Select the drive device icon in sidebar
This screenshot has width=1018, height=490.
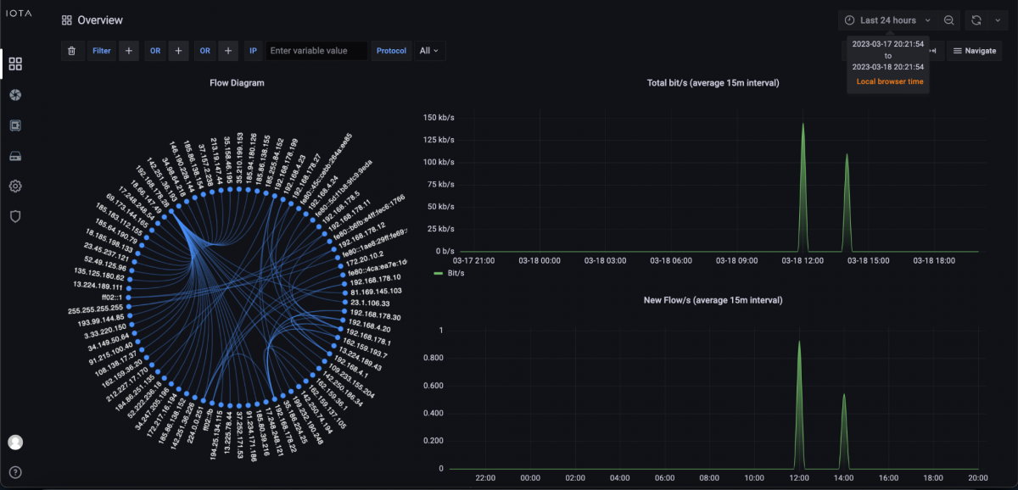[x=15, y=156]
